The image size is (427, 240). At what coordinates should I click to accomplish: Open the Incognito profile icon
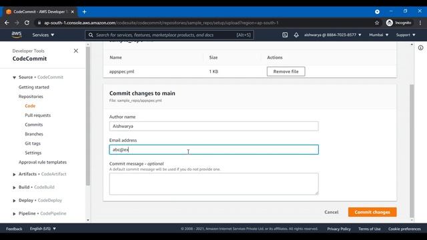pyautogui.click(x=390, y=23)
